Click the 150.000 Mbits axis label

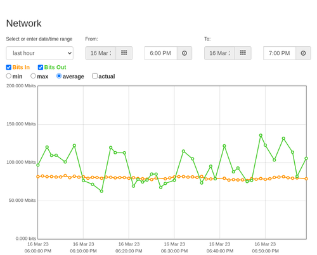pos(21,124)
